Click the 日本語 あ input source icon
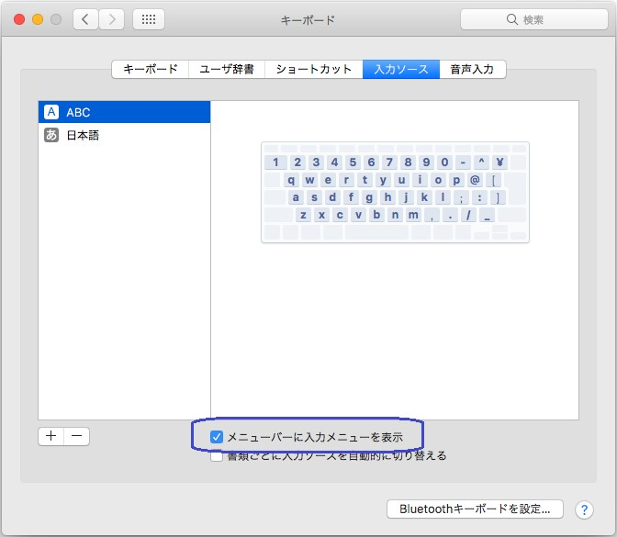 click(51, 135)
